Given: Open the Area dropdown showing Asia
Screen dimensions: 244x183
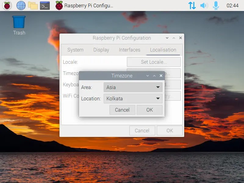Looking at the screenshot, I should [x=133, y=87].
